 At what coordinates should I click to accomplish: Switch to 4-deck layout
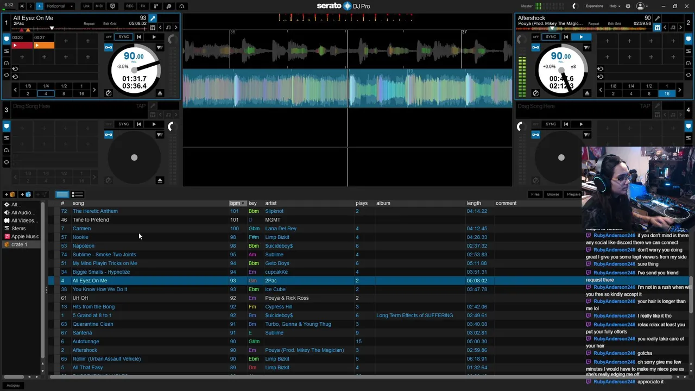(x=39, y=6)
